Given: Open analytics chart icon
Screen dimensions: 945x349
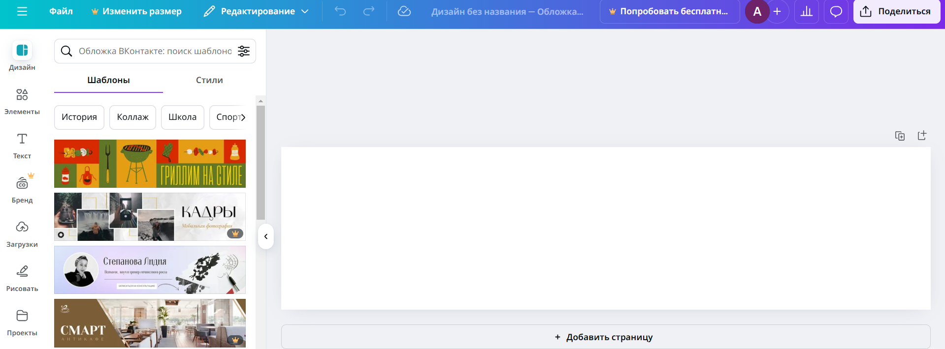Looking at the screenshot, I should pyautogui.click(x=807, y=11).
